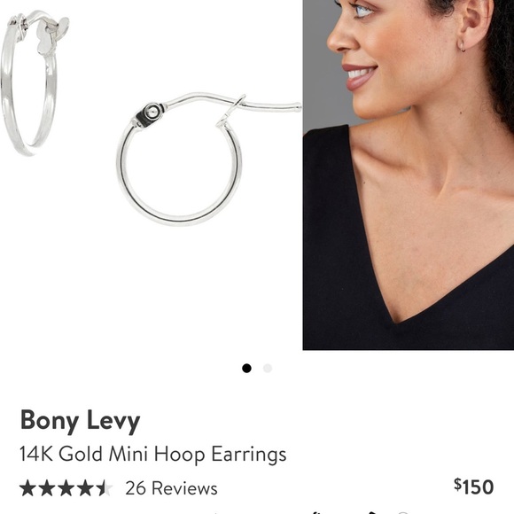Click the $150 price label

(474, 487)
